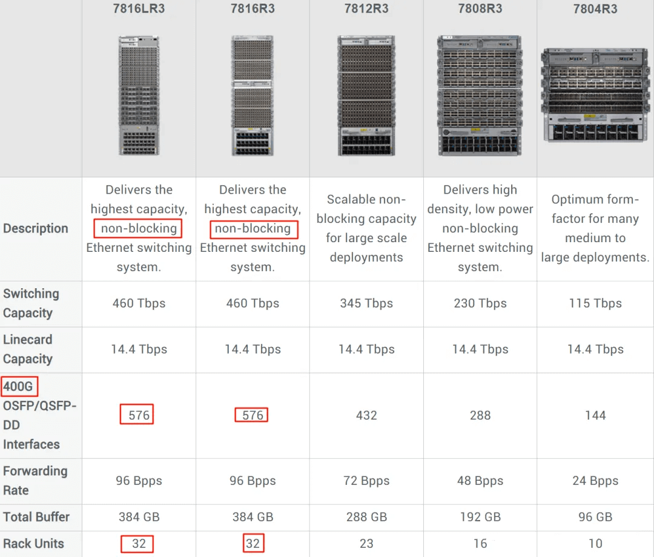Open the 7808R3 chassis product image
Image resolution: width=654 pixels, height=557 pixels.
pos(480,95)
